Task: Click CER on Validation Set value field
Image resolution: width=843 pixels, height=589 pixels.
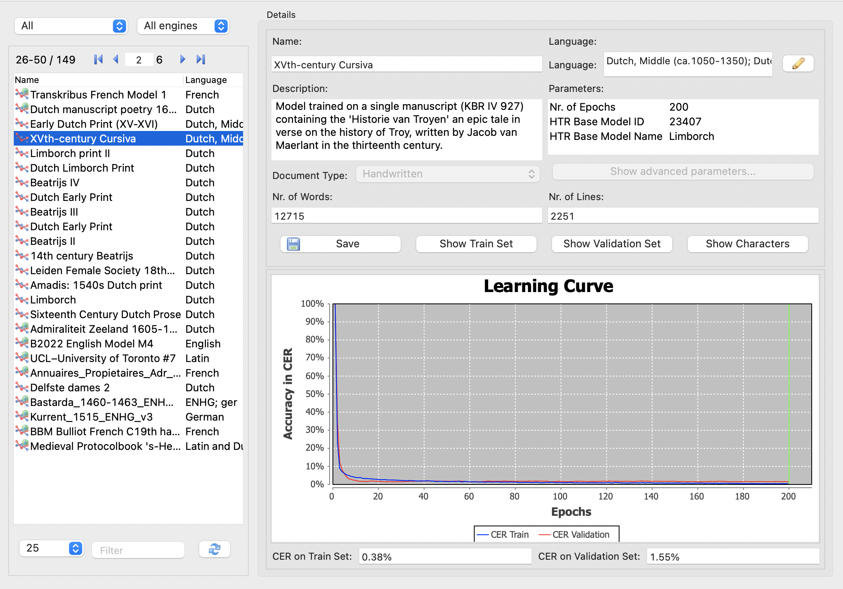Action: pos(733,556)
